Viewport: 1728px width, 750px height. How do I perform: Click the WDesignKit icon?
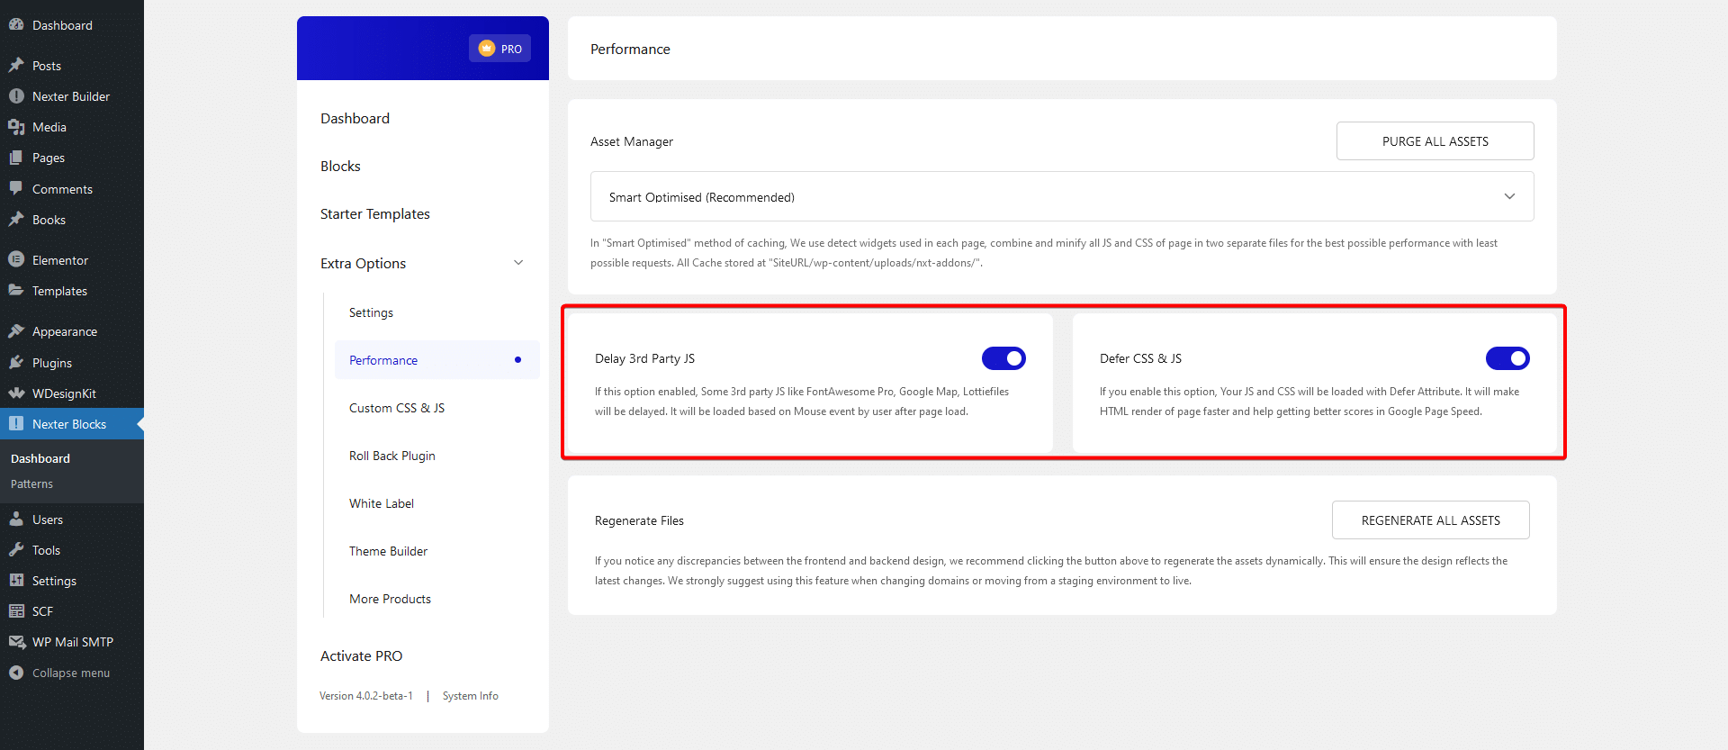(x=16, y=393)
